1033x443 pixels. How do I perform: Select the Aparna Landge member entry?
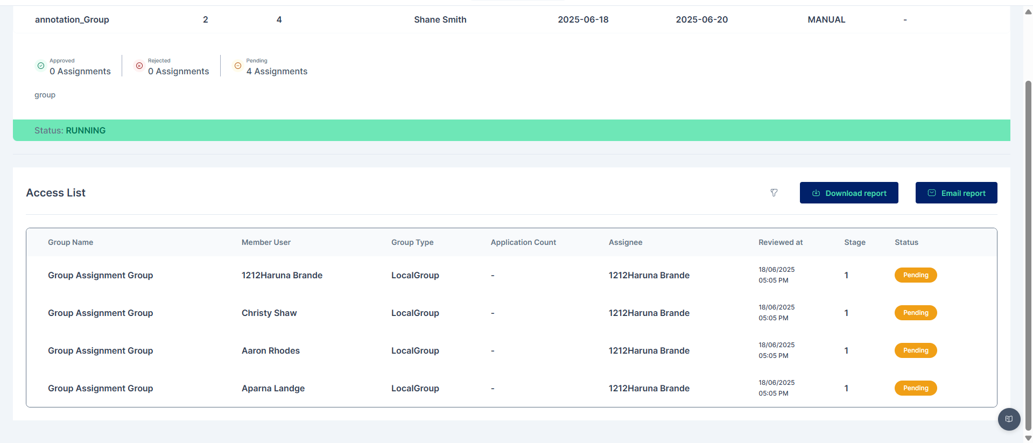(x=273, y=388)
